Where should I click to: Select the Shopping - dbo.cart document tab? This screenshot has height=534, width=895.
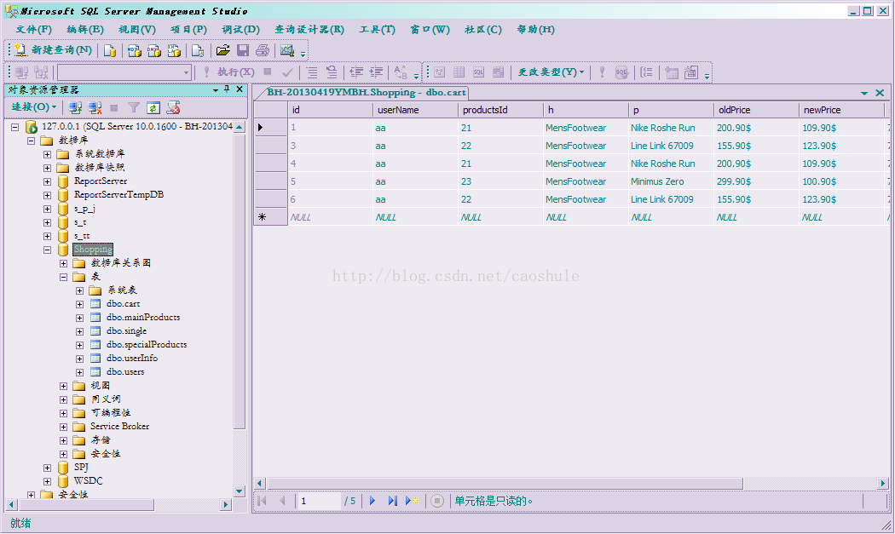[366, 93]
